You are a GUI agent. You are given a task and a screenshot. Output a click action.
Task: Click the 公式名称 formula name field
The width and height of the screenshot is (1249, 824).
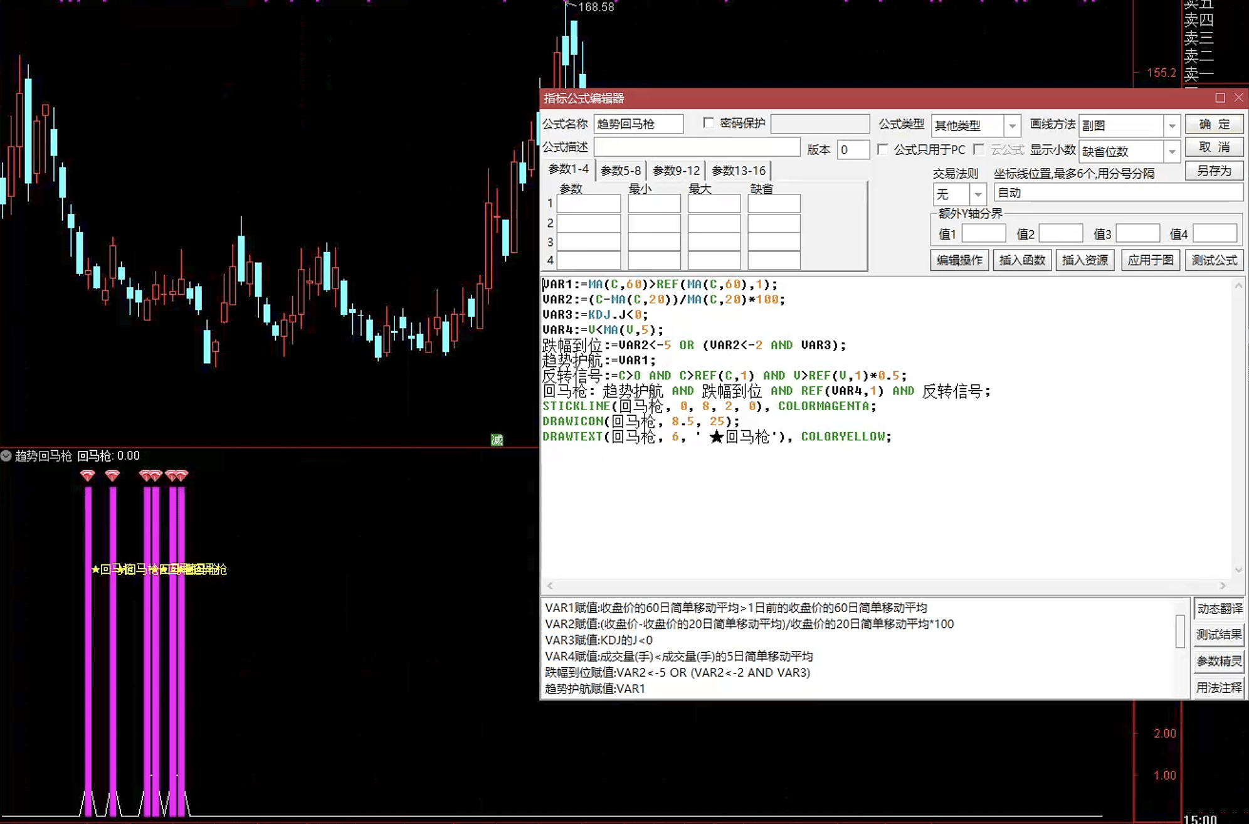pyautogui.click(x=638, y=124)
